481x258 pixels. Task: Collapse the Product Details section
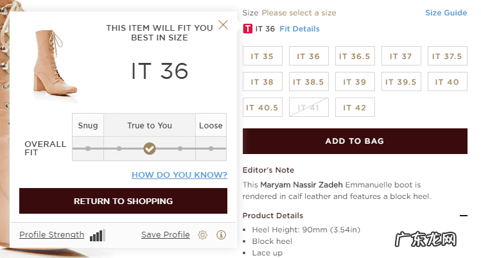coord(464,216)
